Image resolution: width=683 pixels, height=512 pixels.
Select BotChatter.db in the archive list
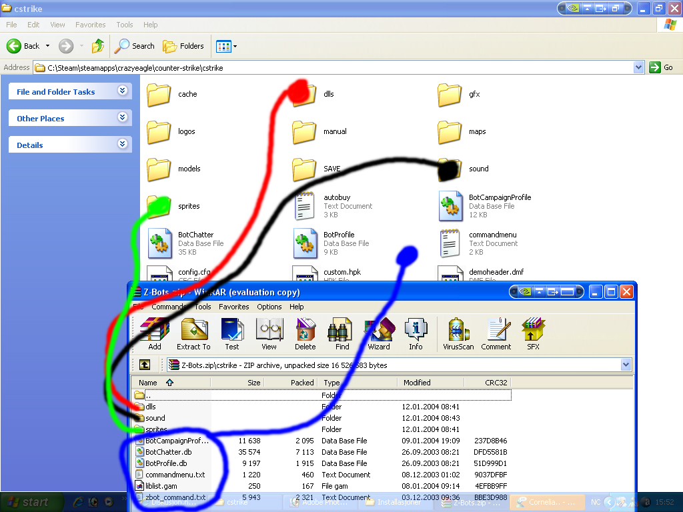point(322,452)
